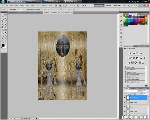
Task: Open the Fill slider dropdown arrow
Action: click(148, 94)
